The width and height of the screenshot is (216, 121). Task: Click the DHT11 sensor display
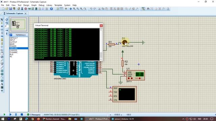140,74
